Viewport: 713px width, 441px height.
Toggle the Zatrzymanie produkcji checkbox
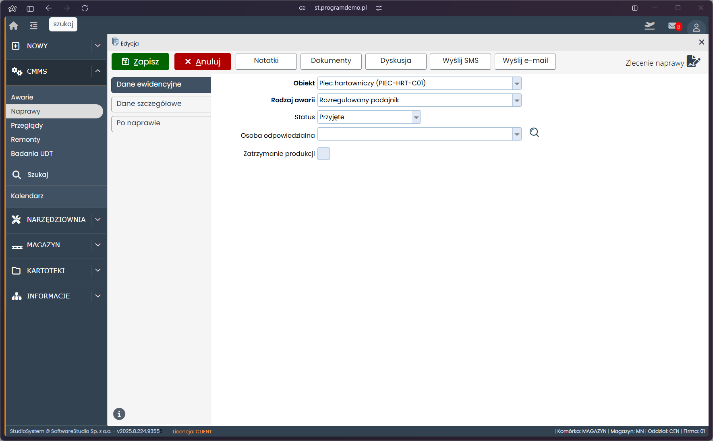tap(323, 154)
